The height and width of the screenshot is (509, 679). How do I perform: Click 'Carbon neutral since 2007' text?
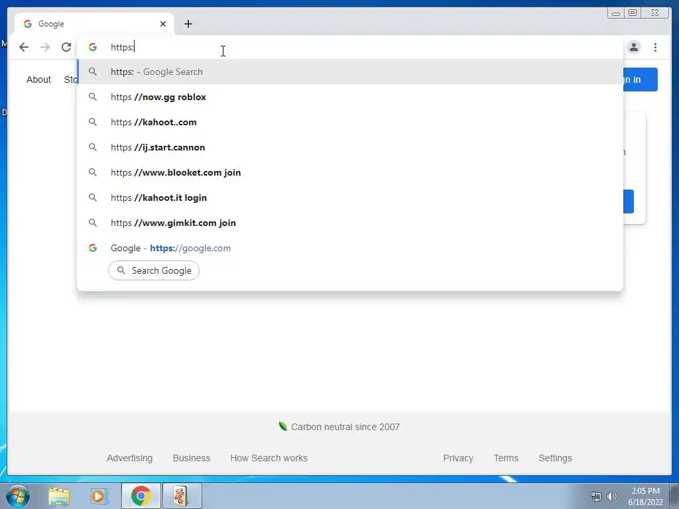(x=345, y=427)
